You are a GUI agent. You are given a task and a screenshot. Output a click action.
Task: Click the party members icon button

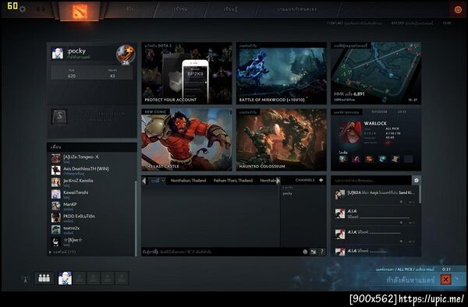44,278
